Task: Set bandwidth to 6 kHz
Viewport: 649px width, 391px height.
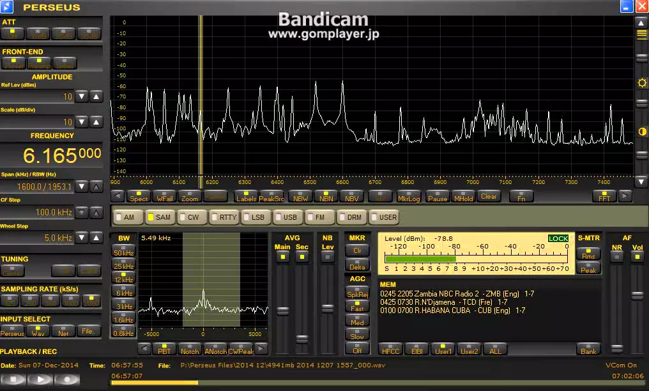Action: pyautogui.click(x=123, y=291)
